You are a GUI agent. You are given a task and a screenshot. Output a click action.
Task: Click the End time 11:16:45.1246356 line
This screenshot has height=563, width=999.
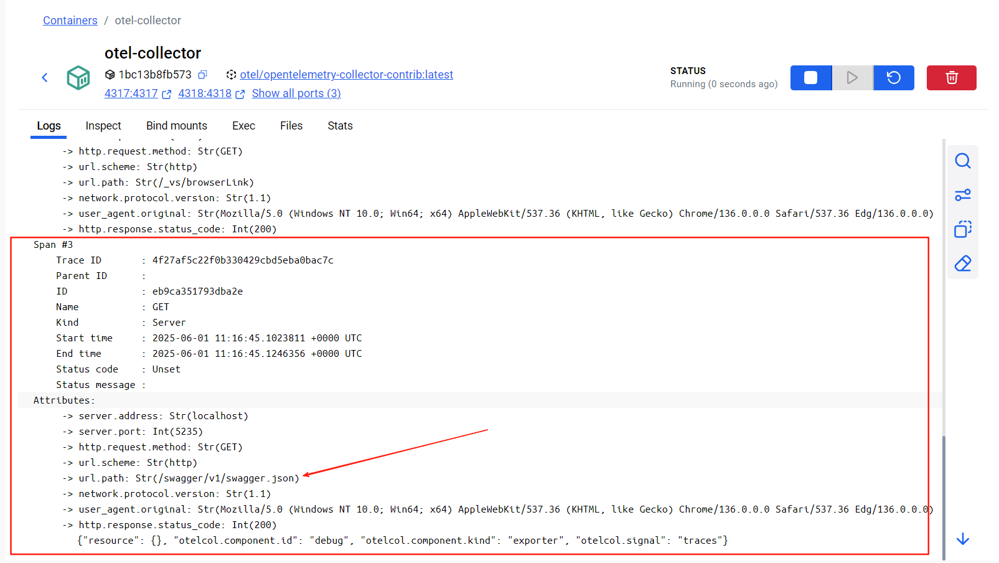pos(209,354)
